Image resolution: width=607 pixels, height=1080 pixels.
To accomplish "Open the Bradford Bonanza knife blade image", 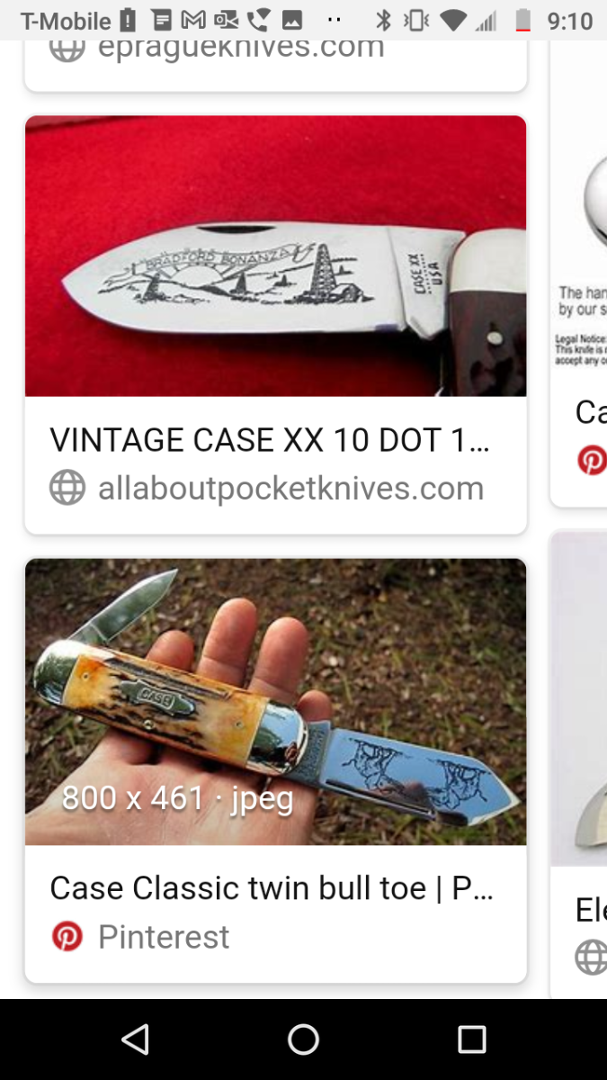I will 275,256.
